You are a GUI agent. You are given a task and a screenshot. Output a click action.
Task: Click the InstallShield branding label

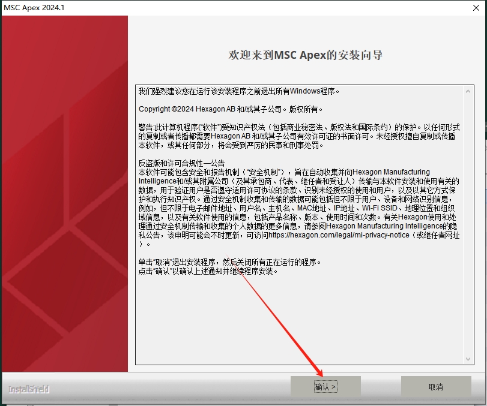click(x=28, y=389)
